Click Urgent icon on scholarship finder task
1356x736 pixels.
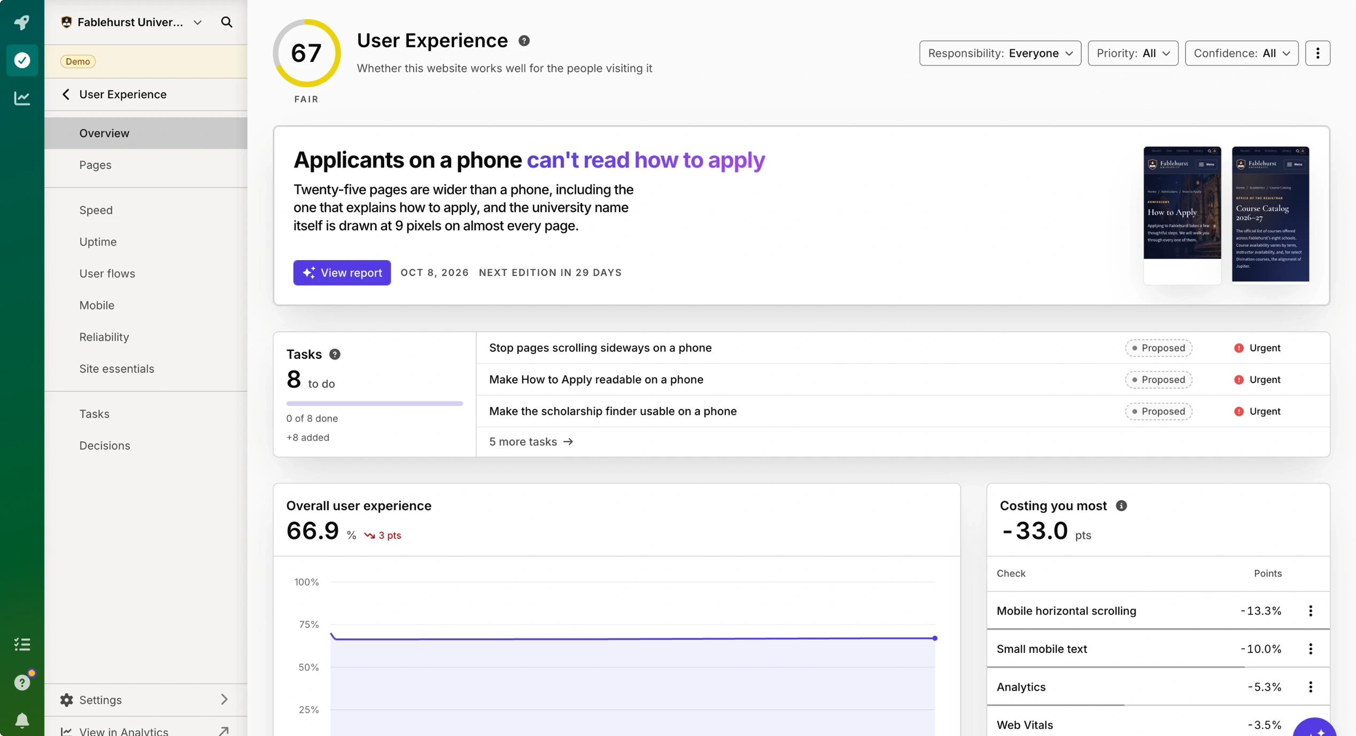1238,411
